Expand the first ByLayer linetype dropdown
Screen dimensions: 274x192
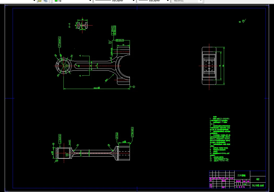tap(133, 1)
